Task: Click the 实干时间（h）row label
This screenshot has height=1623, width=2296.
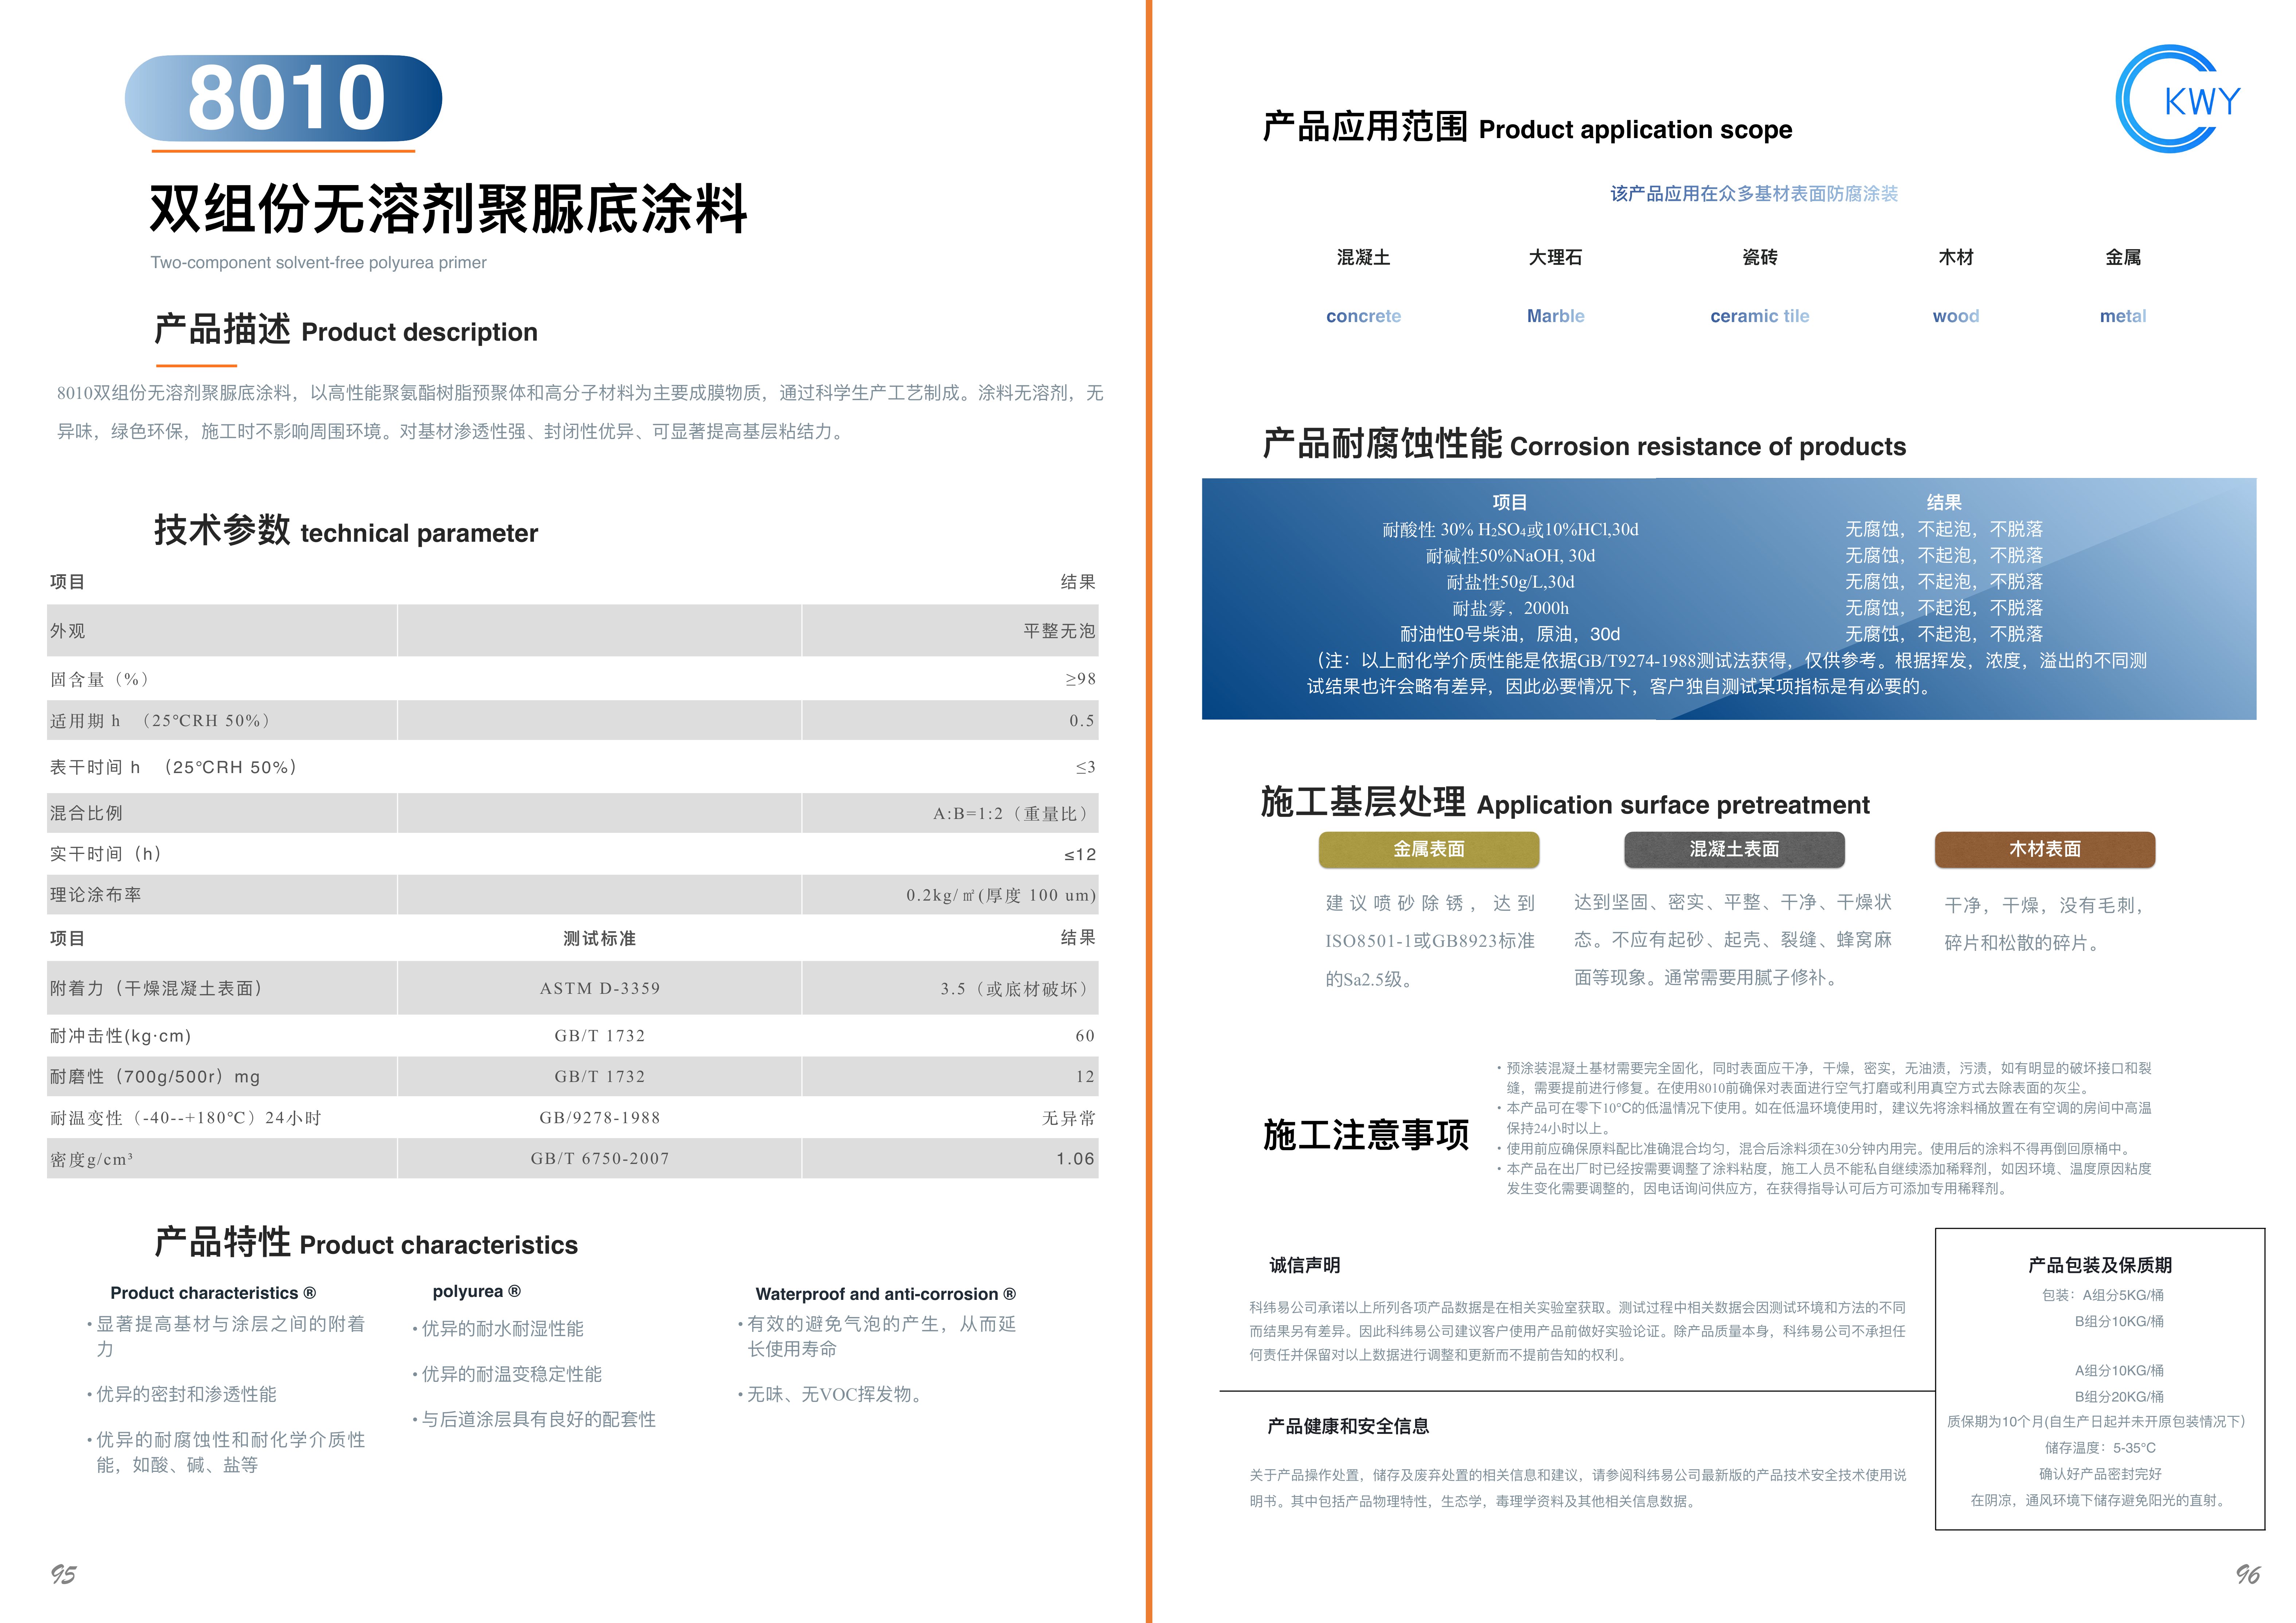Action: point(106,854)
